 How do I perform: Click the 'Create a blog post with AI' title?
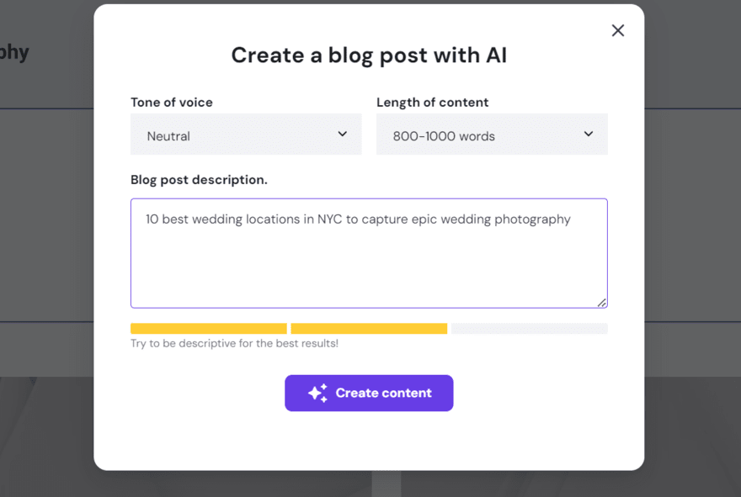pos(369,55)
